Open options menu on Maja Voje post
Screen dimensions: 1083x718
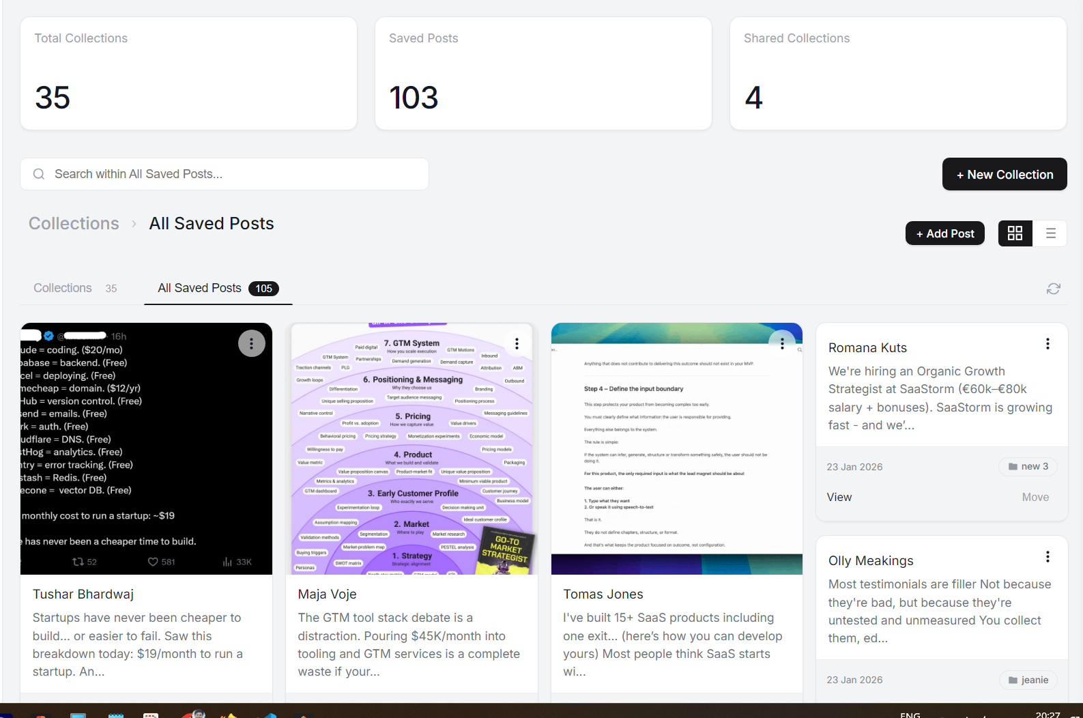[517, 343]
